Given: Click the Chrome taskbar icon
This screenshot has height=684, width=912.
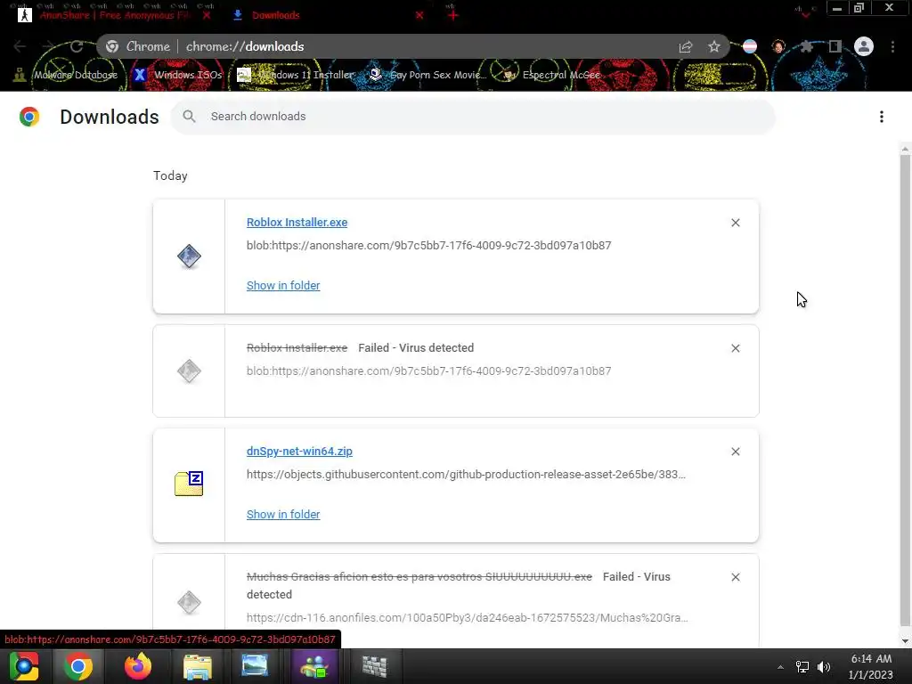Looking at the screenshot, I should pos(78,666).
